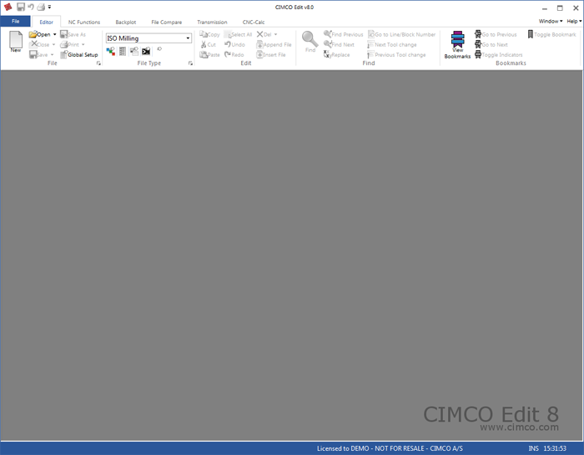Screen dimensions: 584x455
Task: Switch to the NC Functions tab
Action: pos(84,22)
